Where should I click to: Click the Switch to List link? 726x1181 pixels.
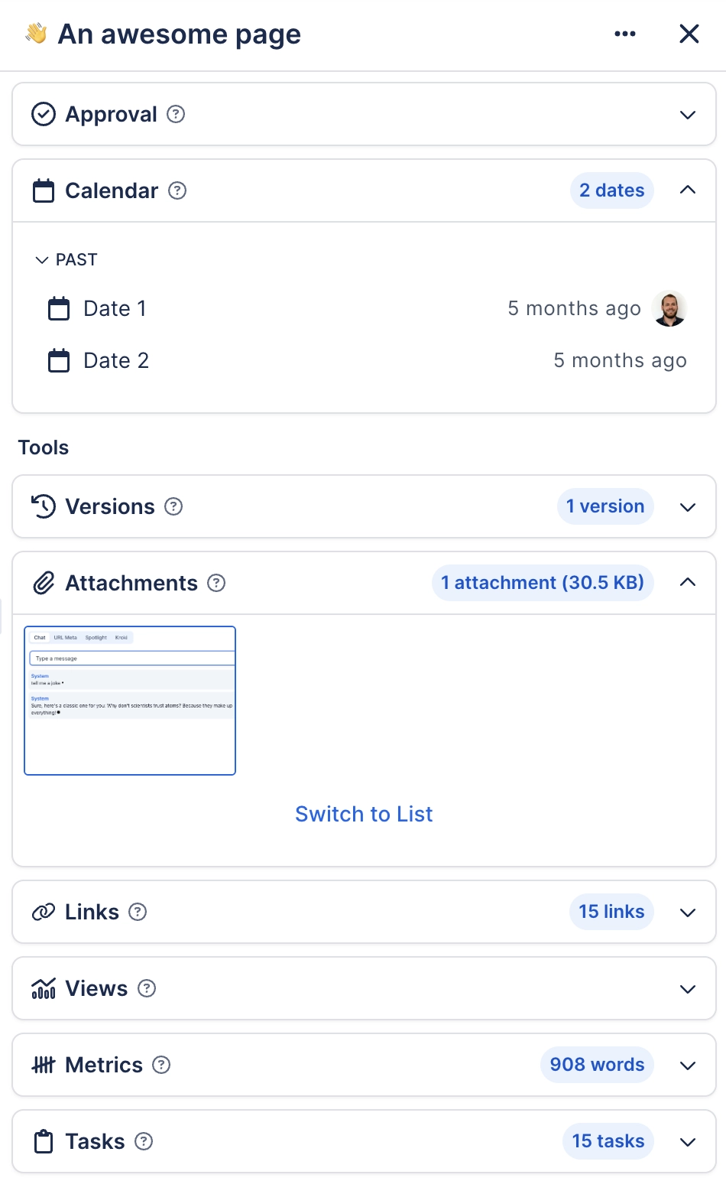click(364, 814)
